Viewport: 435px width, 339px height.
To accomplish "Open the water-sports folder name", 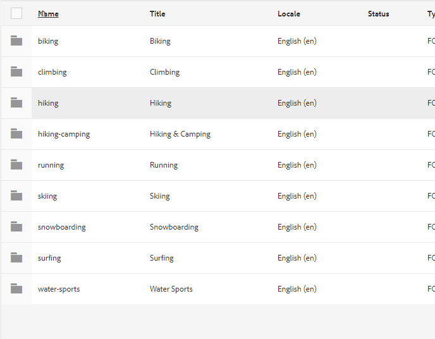I will [59, 289].
